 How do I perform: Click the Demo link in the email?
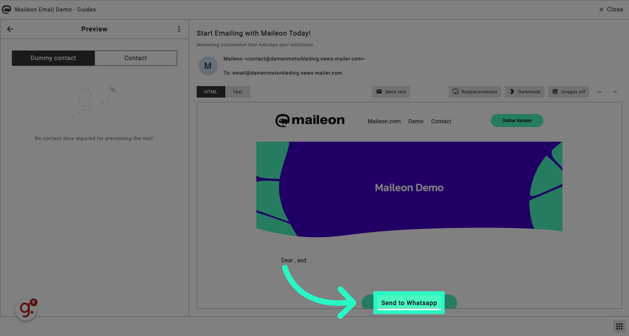point(416,121)
